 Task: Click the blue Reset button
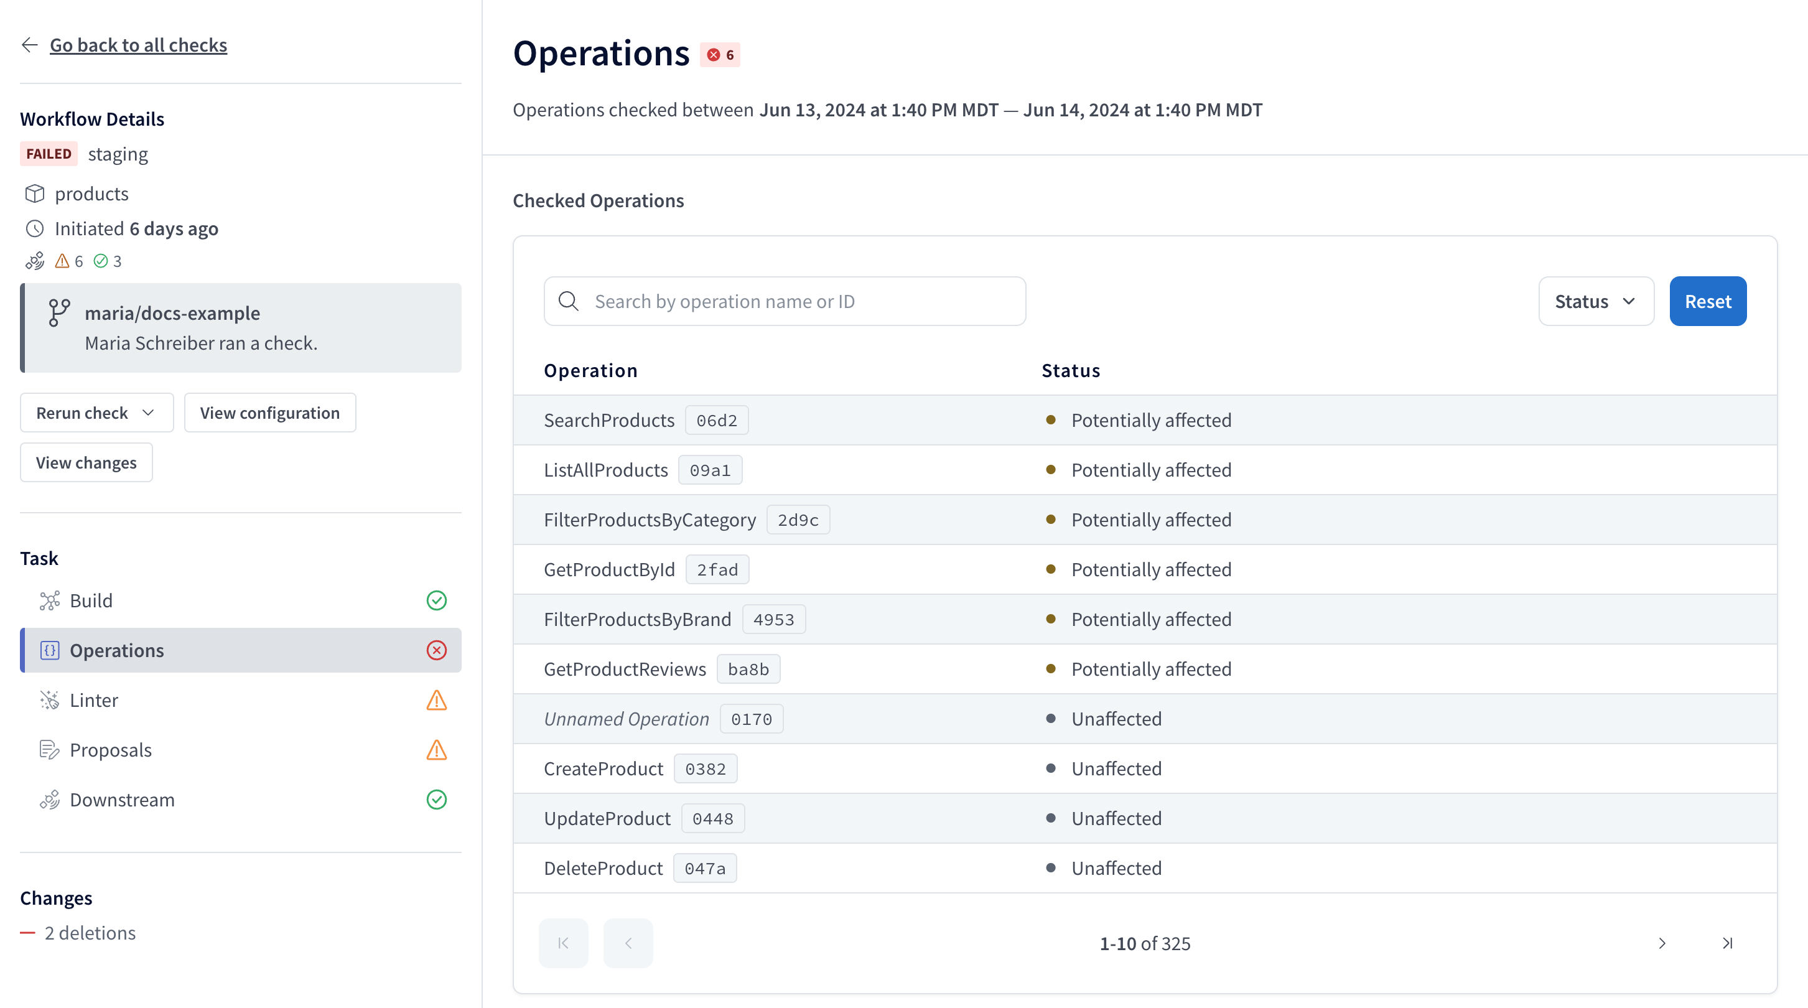[1708, 301]
